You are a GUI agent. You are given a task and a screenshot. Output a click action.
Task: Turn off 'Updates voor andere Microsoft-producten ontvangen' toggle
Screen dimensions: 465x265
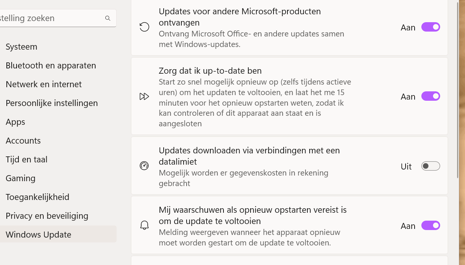(430, 27)
